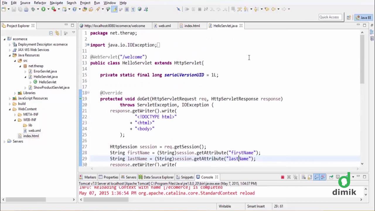Click the META-INF folder
The width and height of the screenshot is (375, 211).
click(x=31, y=115)
